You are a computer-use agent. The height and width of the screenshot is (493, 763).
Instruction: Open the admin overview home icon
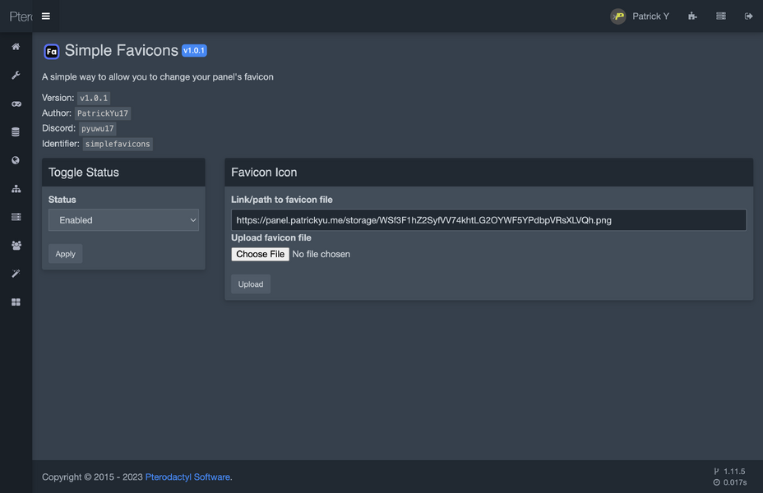[16, 47]
